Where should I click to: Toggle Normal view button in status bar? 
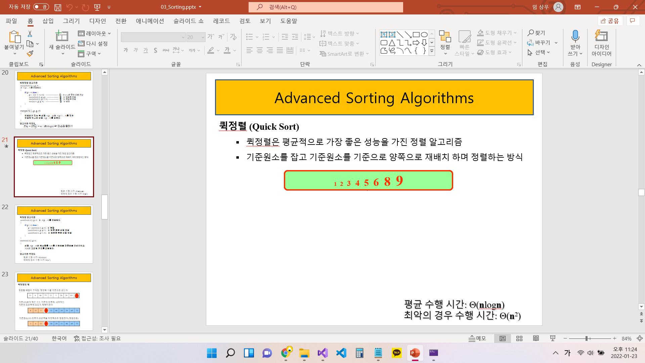(x=503, y=338)
